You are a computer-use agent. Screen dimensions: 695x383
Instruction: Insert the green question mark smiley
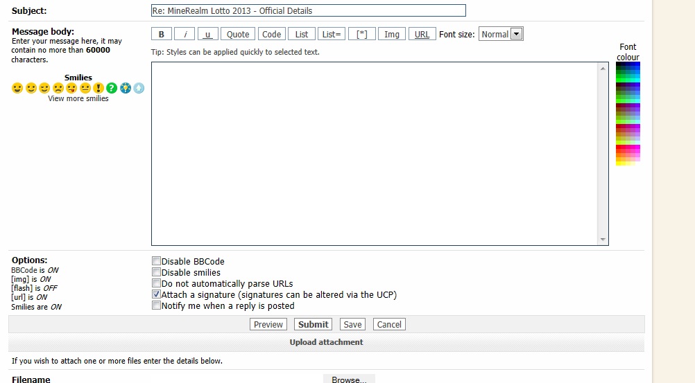point(112,88)
